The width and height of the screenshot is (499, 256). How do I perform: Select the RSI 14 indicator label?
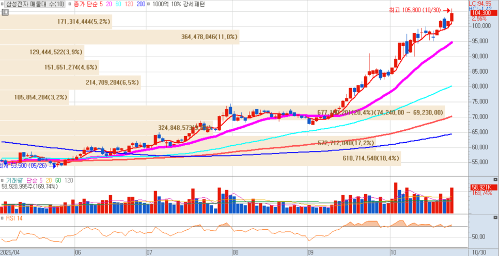[x=14, y=218]
